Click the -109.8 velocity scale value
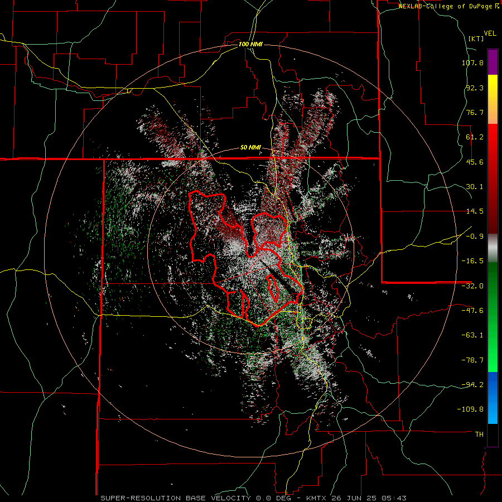The width and height of the screenshot is (502, 502). (470, 409)
